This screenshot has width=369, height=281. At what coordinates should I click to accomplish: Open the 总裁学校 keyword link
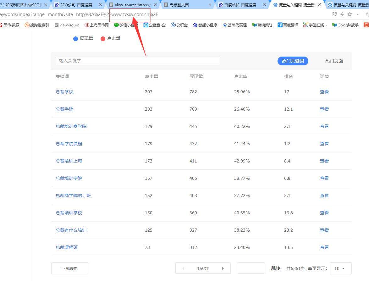tap(64, 92)
